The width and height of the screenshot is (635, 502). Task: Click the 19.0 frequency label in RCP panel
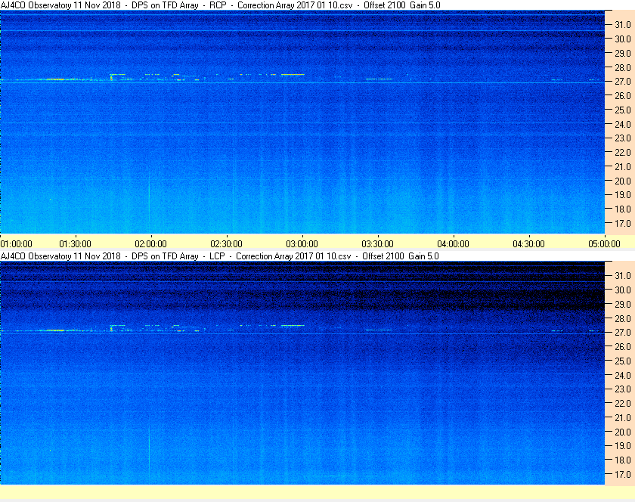tap(623, 195)
